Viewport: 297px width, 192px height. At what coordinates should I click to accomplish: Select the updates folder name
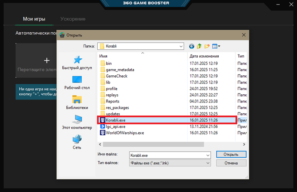click(113, 114)
